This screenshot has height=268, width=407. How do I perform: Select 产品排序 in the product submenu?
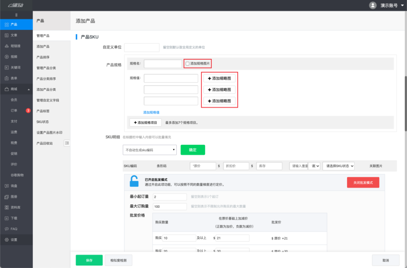pyautogui.click(x=43, y=57)
